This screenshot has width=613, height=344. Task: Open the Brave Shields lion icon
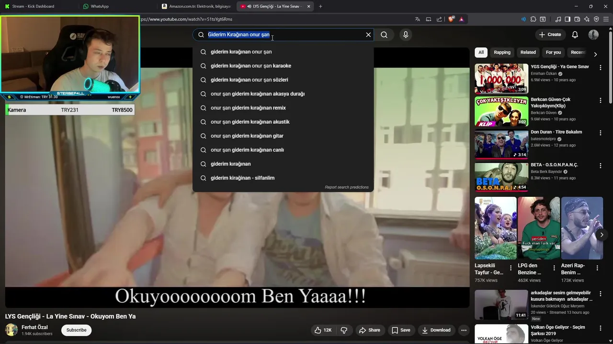(x=451, y=19)
